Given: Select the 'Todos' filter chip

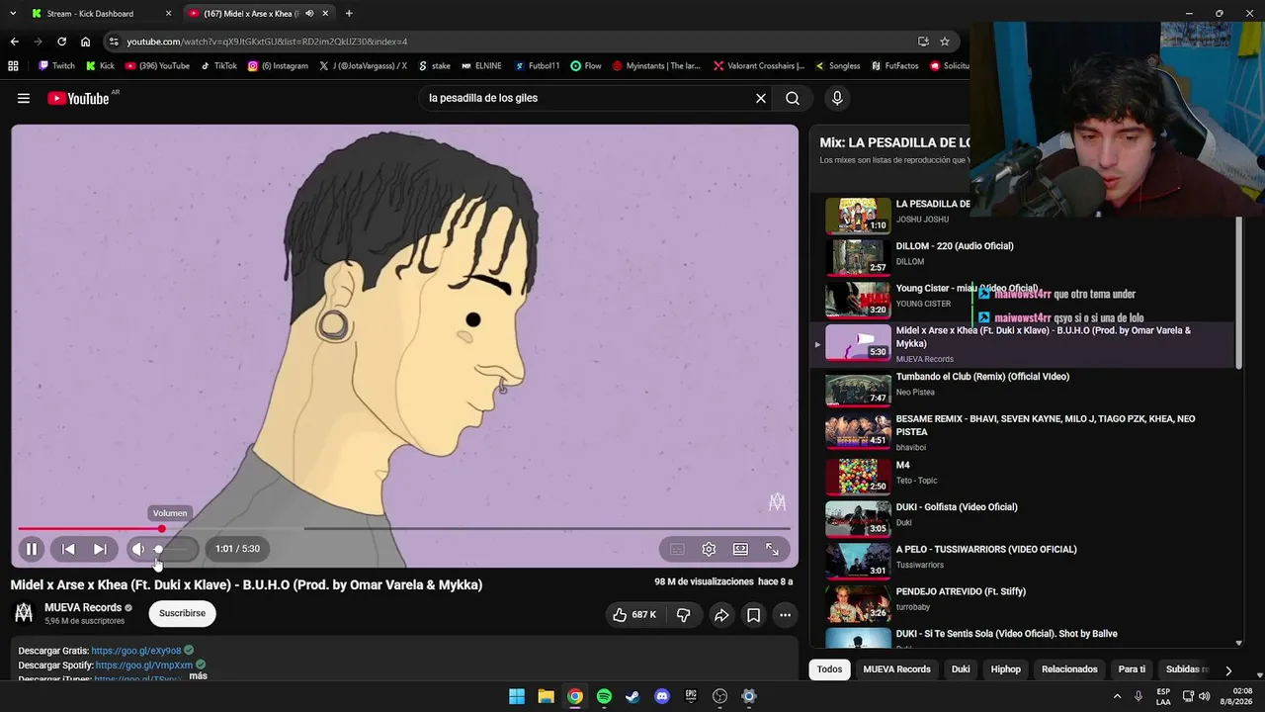Looking at the screenshot, I should (830, 669).
